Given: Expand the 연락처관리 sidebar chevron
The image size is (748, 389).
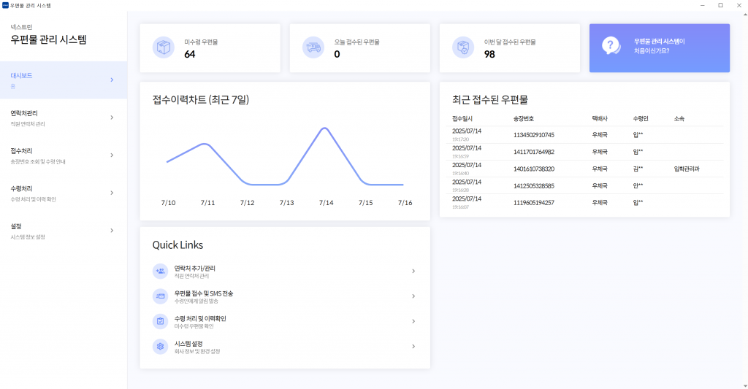Looking at the screenshot, I should click(x=112, y=118).
